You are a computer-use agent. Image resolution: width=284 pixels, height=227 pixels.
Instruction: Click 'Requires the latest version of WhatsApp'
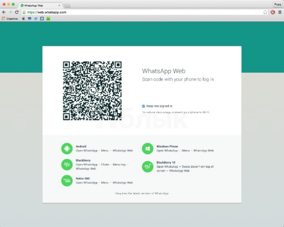(x=142, y=194)
